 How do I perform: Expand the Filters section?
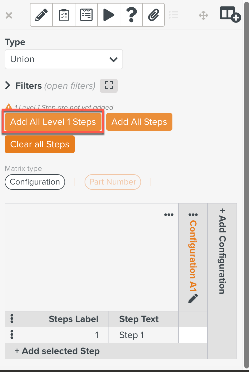click(8, 86)
